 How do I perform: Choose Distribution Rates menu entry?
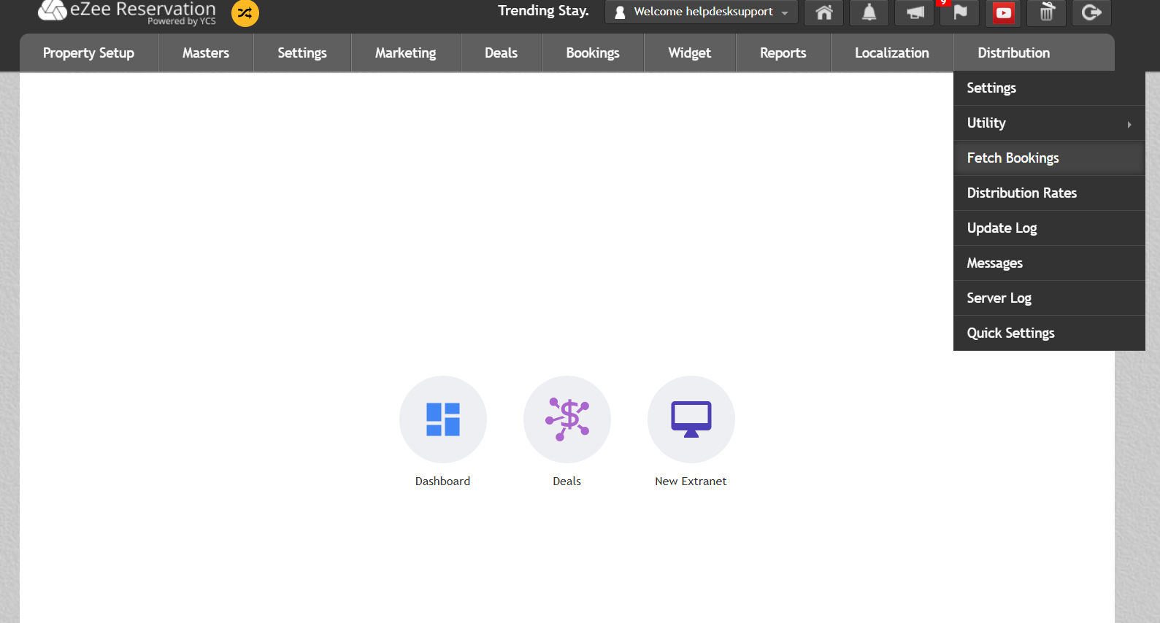point(1049,193)
